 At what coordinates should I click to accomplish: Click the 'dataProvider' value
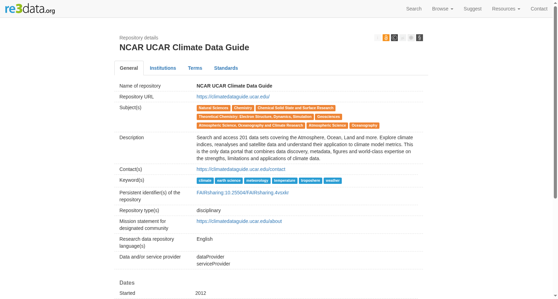click(x=210, y=257)
